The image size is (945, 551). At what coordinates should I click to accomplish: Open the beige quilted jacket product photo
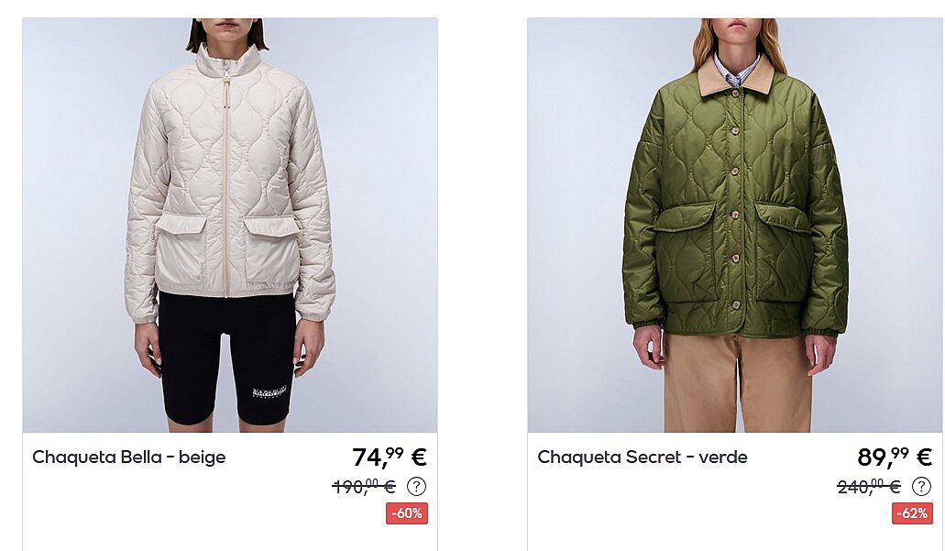click(230, 225)
